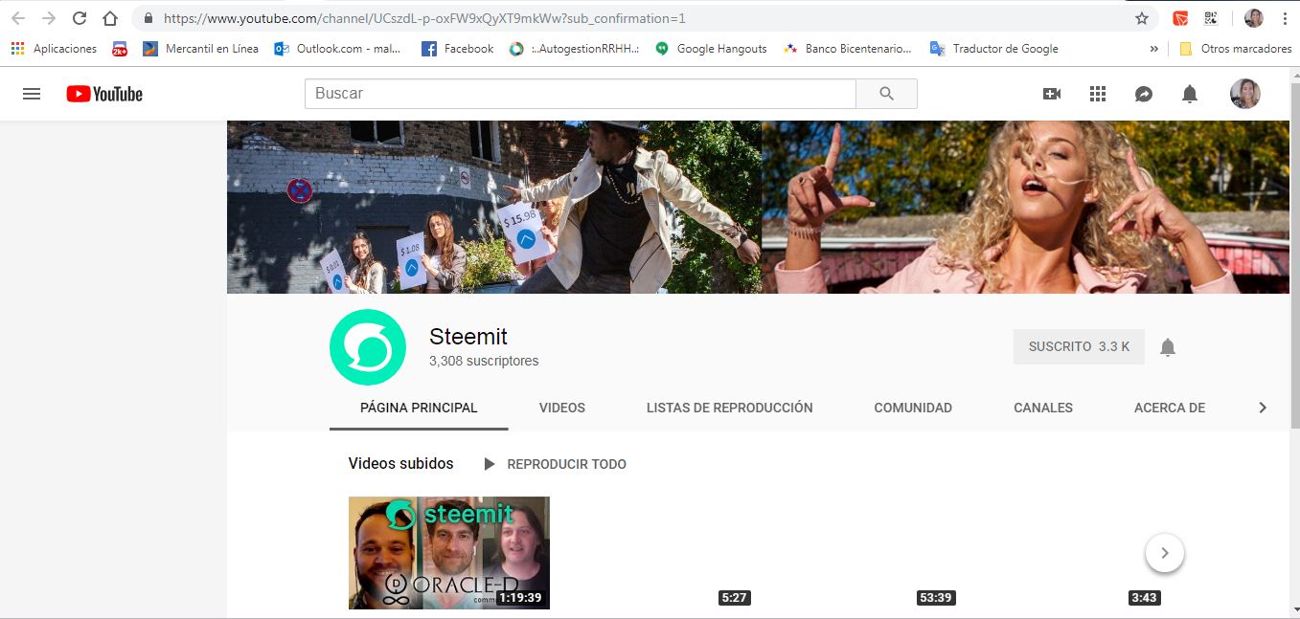Go to YouTube home via the logo
This screenshot has width=1300, height=619.
(104, 94)
